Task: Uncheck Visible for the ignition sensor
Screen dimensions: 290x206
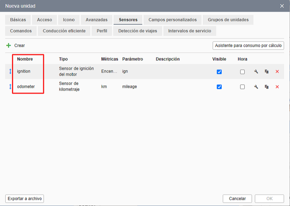Action: (x=219, y=72)
